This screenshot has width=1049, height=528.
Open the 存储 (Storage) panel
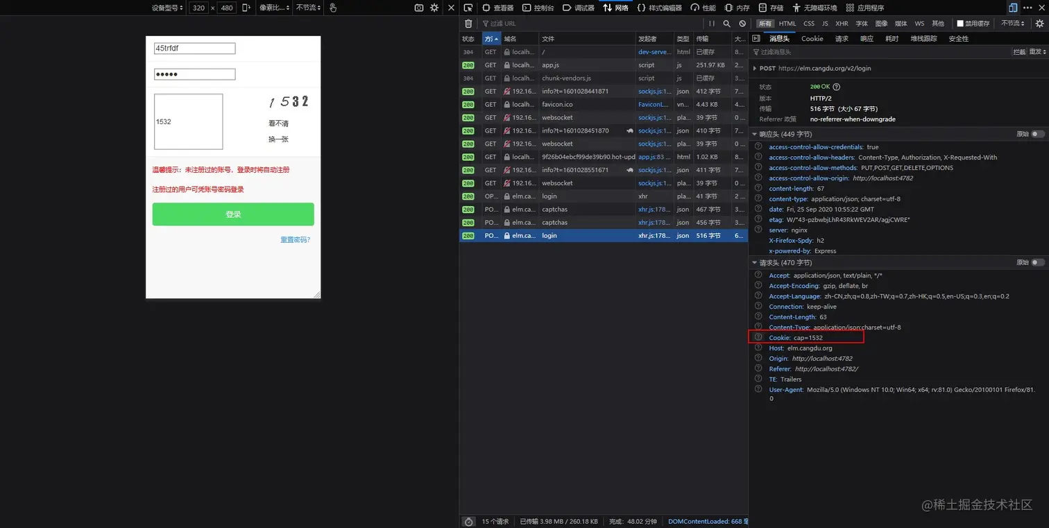(x=771, y=8)
